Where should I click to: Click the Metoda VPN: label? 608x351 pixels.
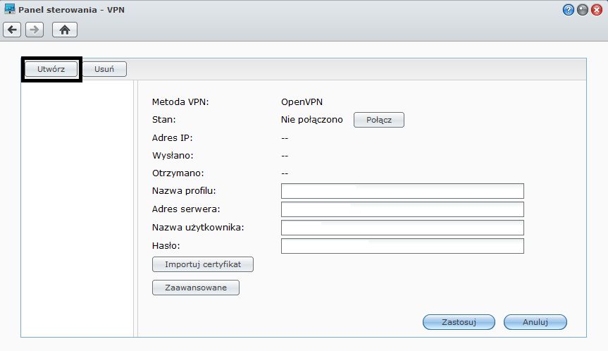pos(180,102)
